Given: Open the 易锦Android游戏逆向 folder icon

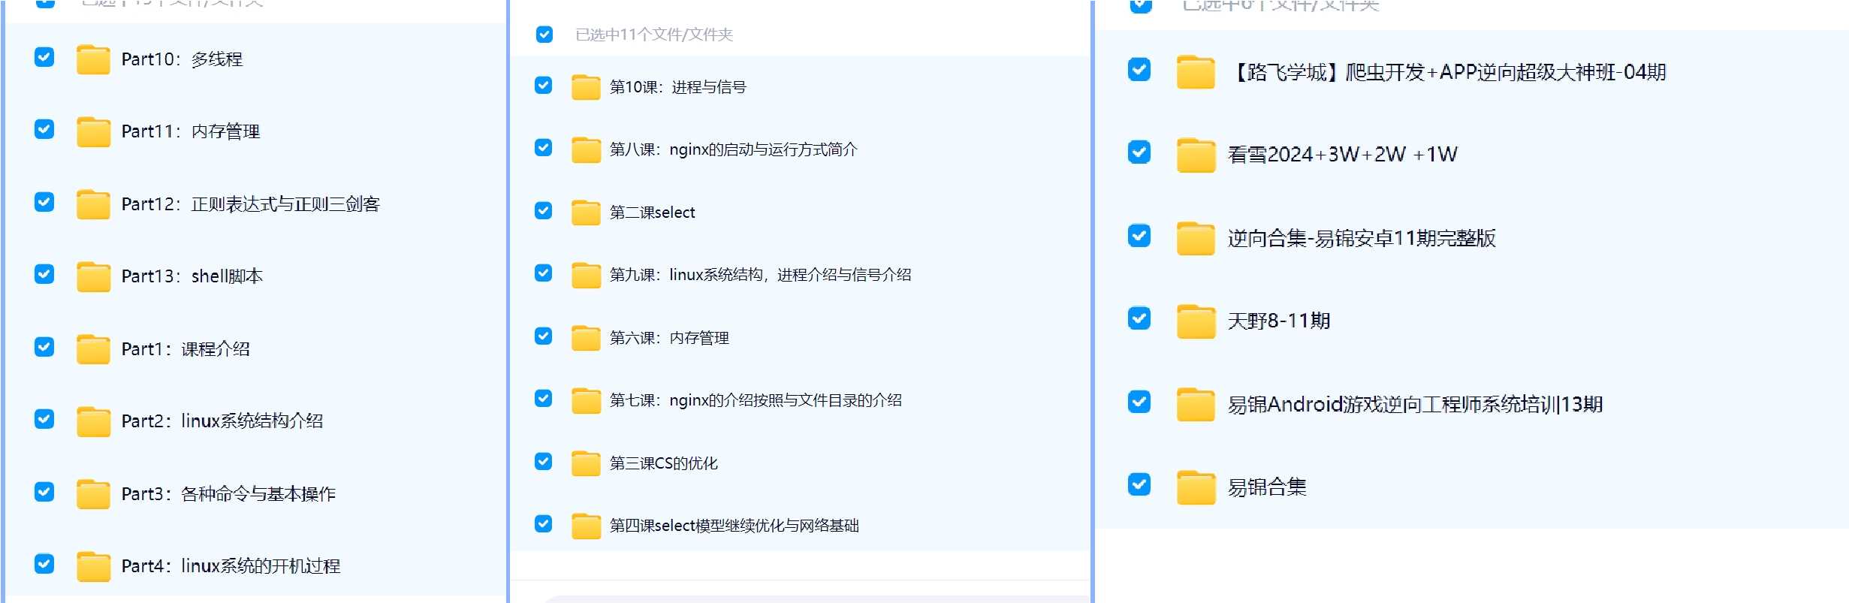Looking at the screenshot, I should (x=1196, y=405).
